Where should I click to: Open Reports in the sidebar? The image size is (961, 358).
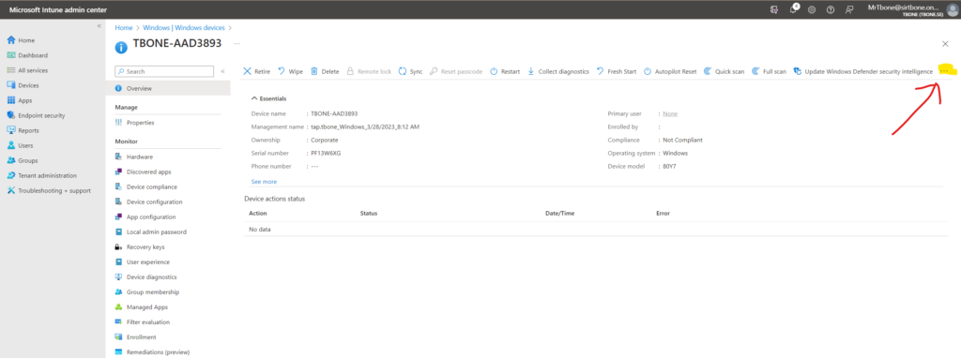23,130
